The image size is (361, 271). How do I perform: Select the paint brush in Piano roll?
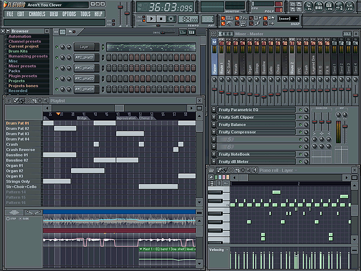click(x=225, y=171)
